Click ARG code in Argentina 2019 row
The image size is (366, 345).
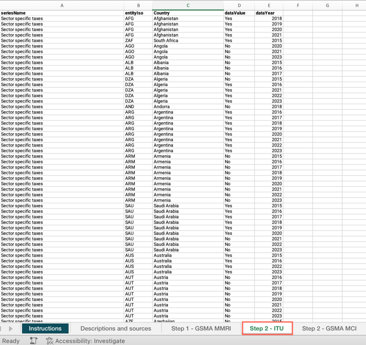click(x=138, y=129)
